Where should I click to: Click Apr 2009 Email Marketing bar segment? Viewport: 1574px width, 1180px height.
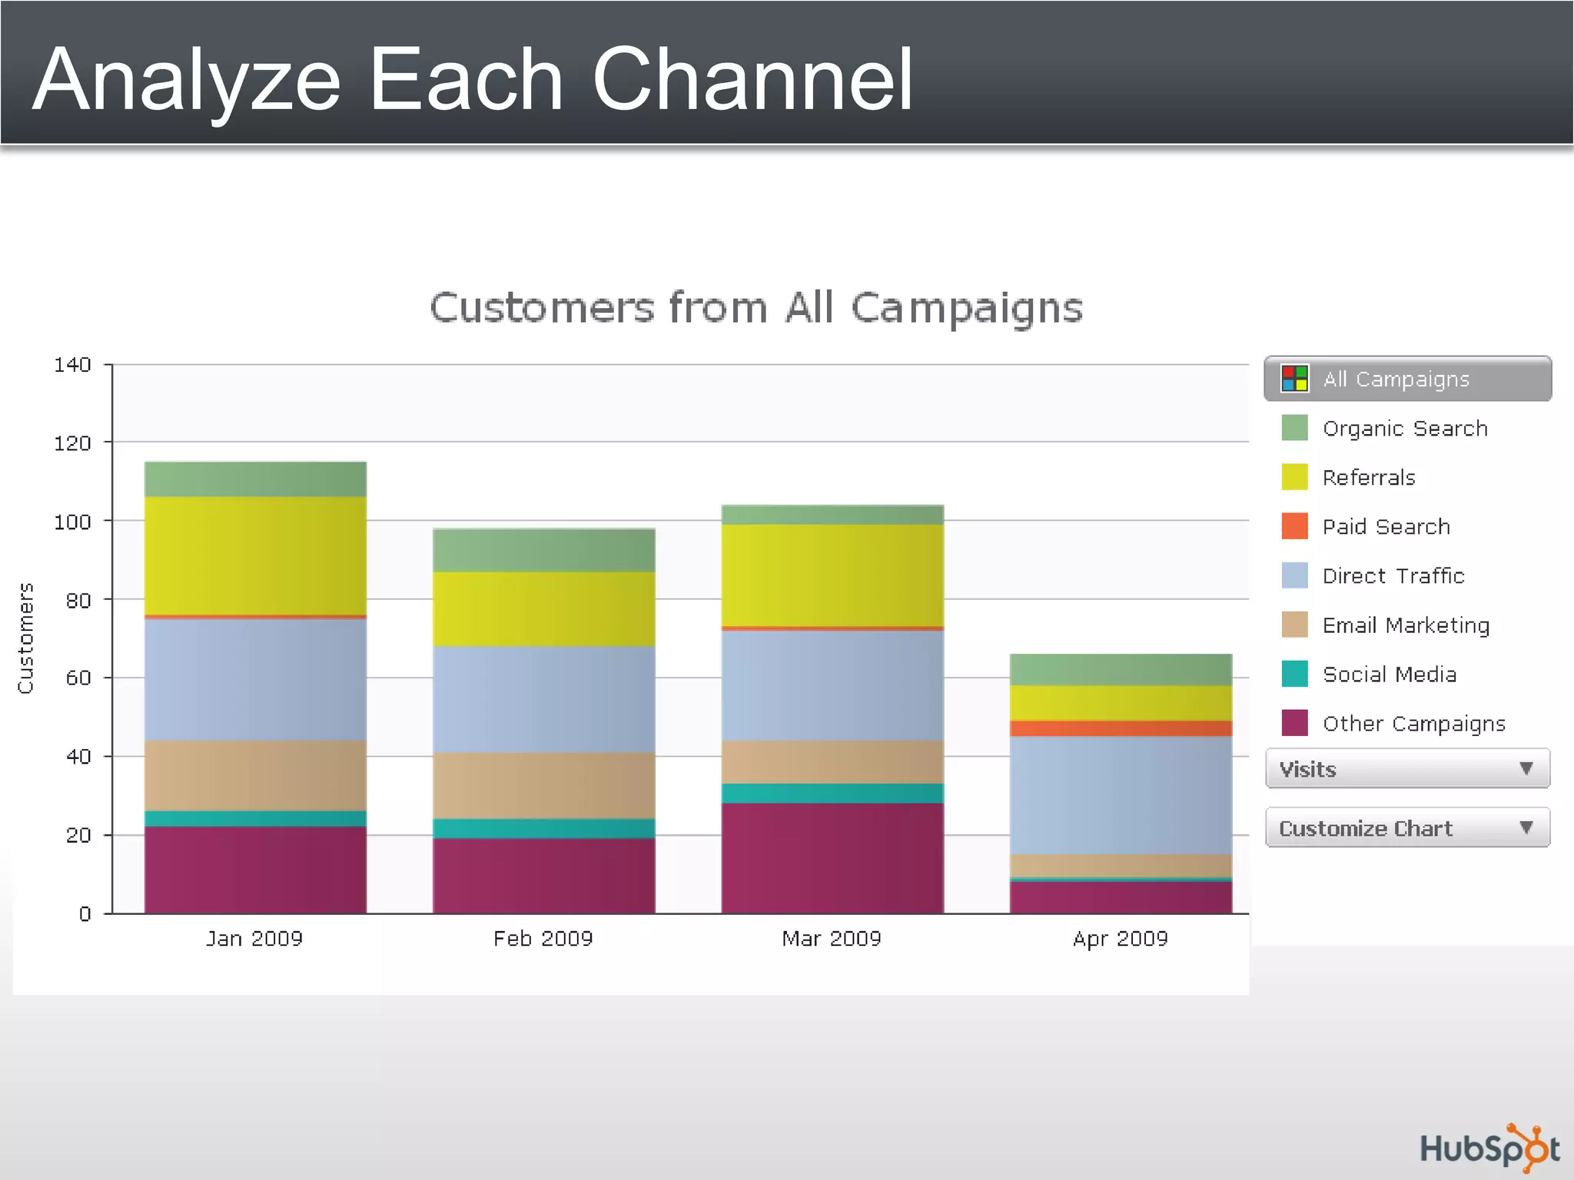(x=1121, y=866)
